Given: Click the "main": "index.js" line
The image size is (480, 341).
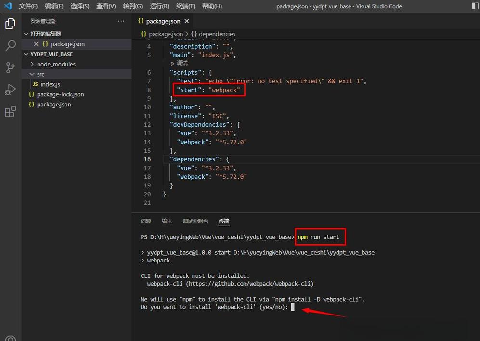Looking at the screenshot, I should 203,55.
